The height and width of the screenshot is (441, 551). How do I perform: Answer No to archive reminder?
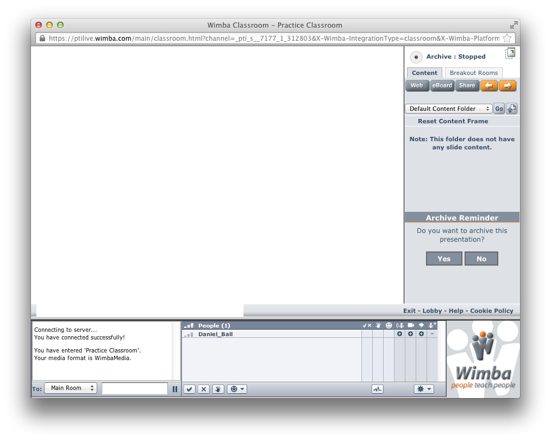click(481, 259)
